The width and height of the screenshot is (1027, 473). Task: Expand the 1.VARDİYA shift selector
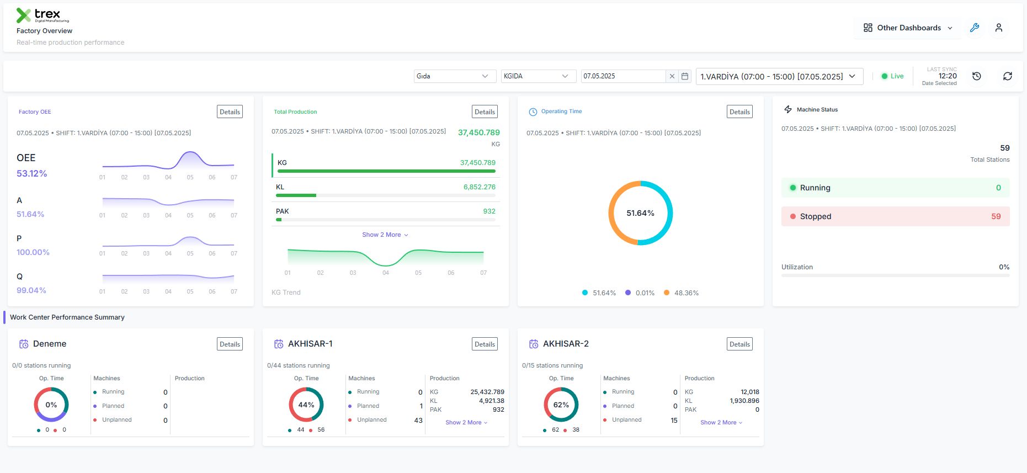tap(779, 77)
